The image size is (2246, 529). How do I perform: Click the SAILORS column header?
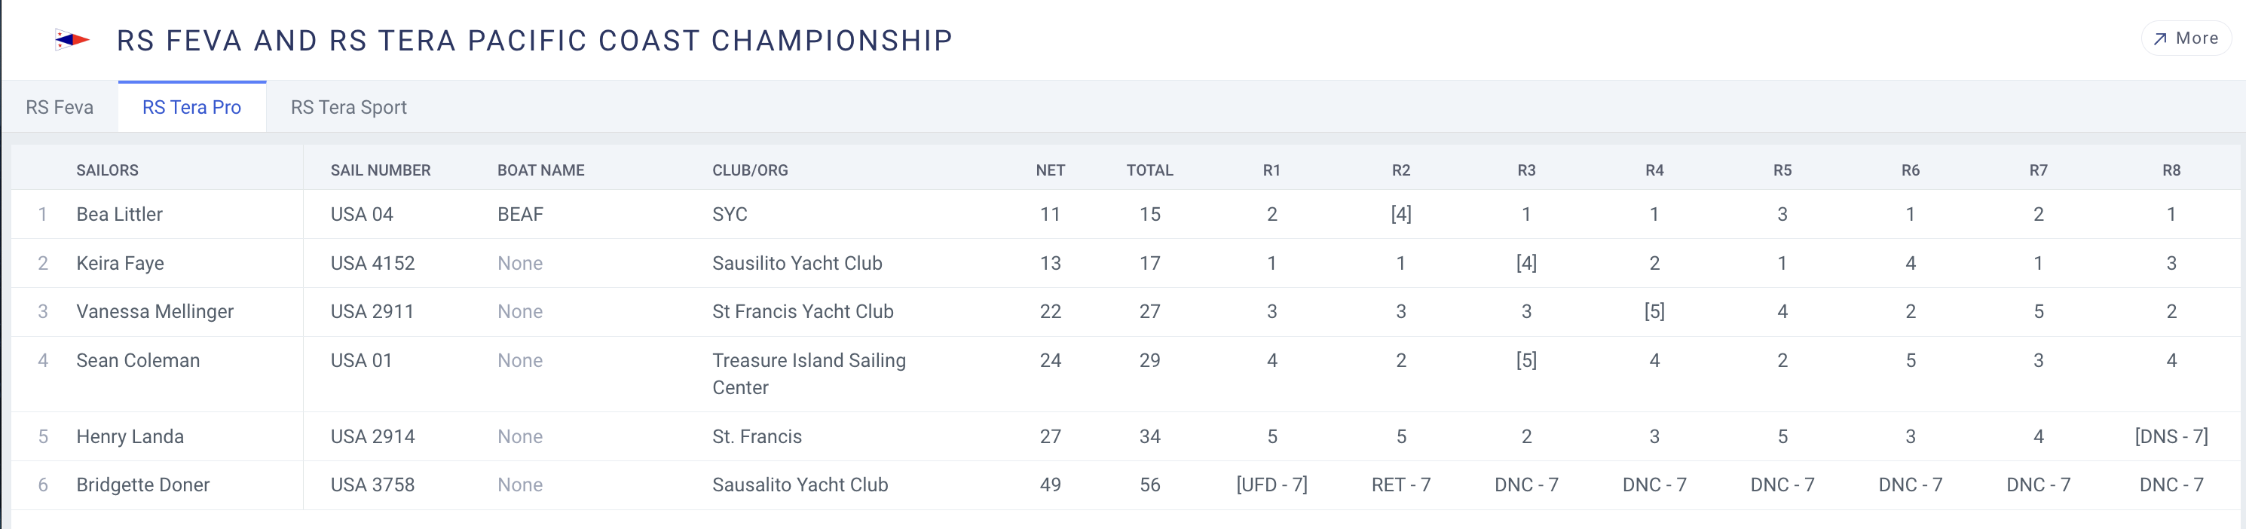(x=107, y=171)
